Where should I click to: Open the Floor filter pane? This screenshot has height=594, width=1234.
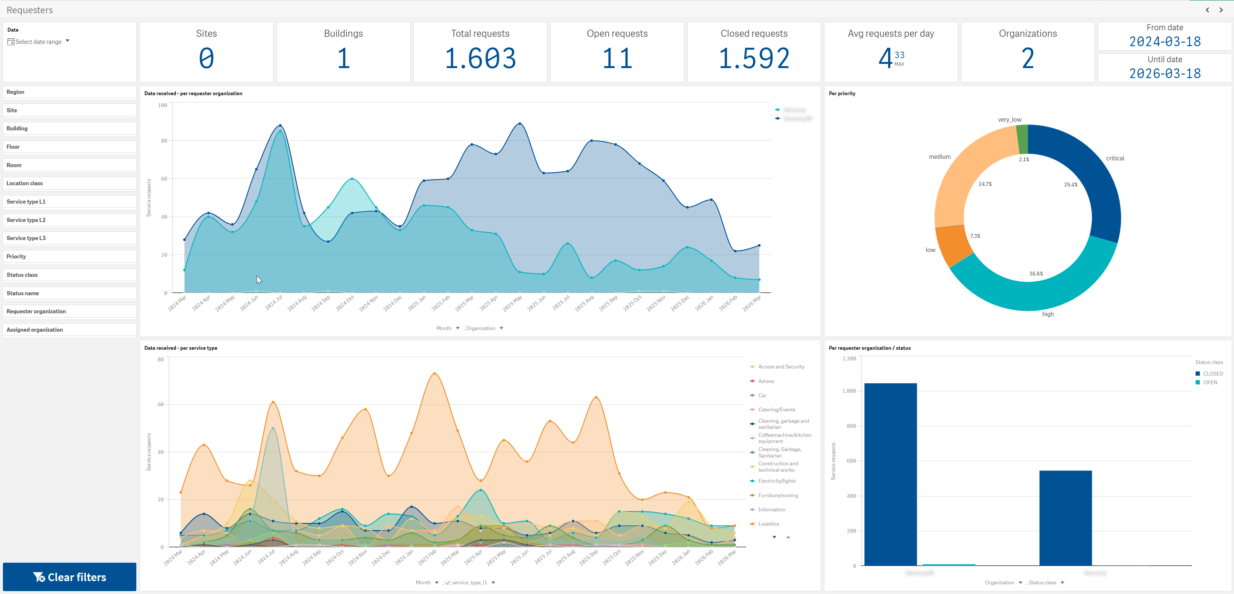coord(69,147)
